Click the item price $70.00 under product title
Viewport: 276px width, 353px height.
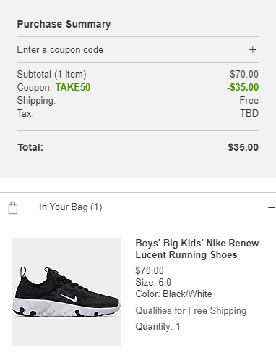tap(150, 270)
